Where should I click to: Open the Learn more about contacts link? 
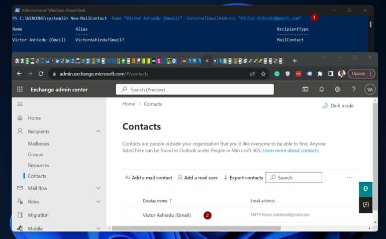coord(290,151)
